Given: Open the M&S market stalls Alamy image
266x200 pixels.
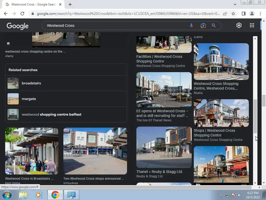Looking at the screenshot, I should pyautogui.click(x=221, y=165).
